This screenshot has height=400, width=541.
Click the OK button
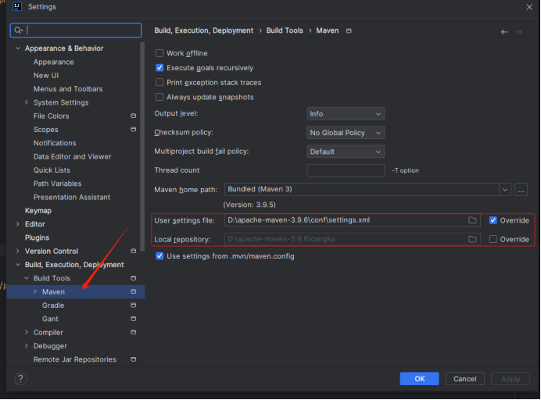419,379
